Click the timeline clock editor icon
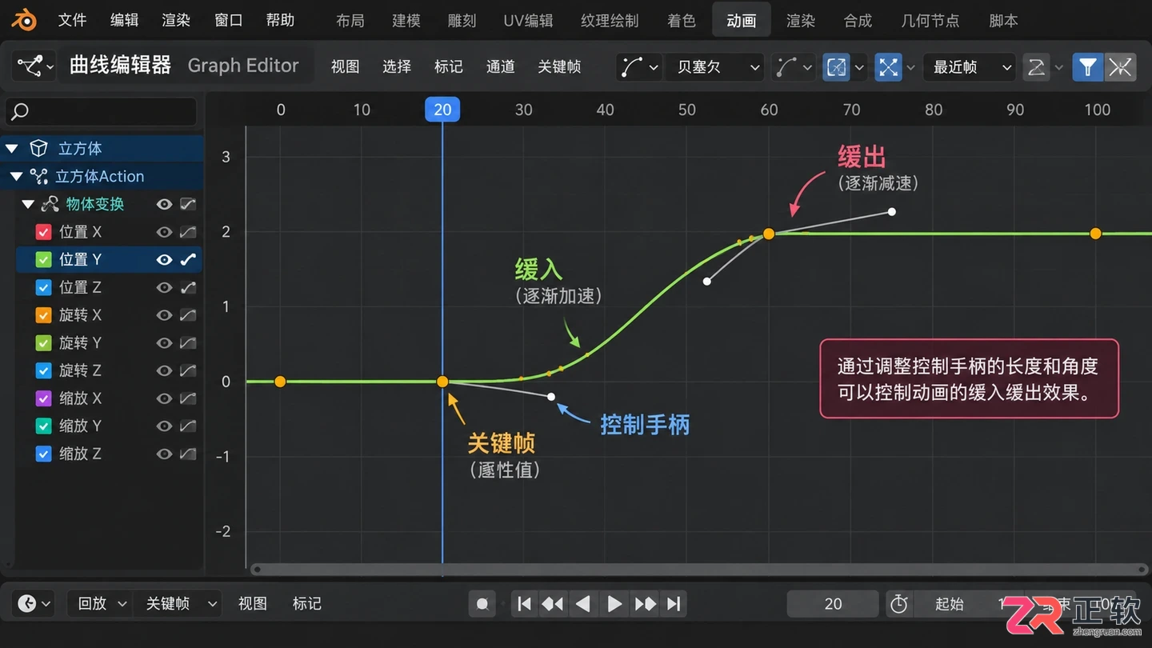Screen dimensions: 1152x648 click(27, 603)
